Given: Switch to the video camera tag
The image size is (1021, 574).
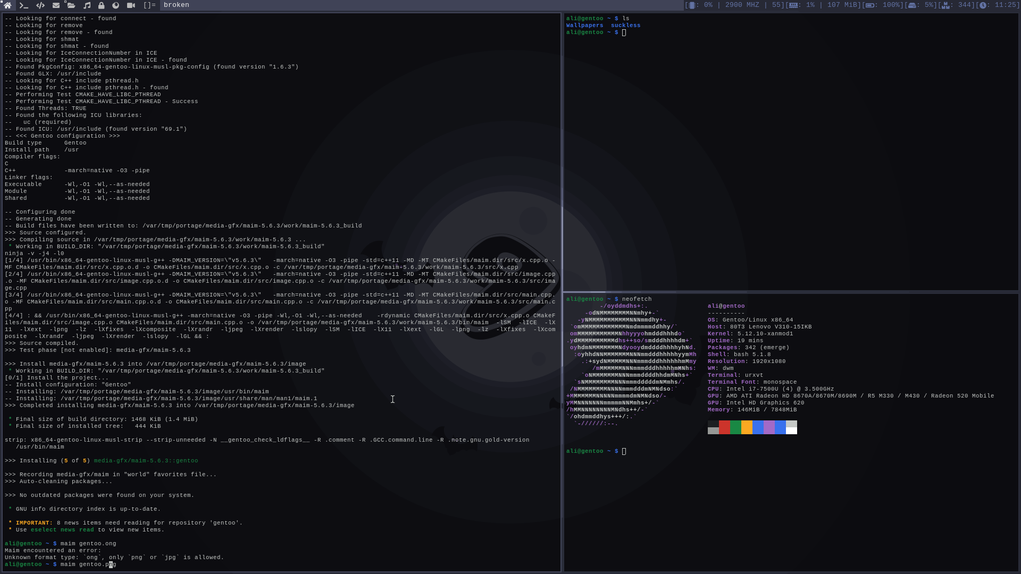Looking at the screenshot, I should (131, 5).
